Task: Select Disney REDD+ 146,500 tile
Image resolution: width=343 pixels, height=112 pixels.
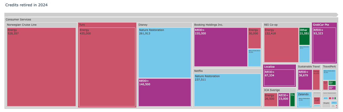Action: click(165, 92)
